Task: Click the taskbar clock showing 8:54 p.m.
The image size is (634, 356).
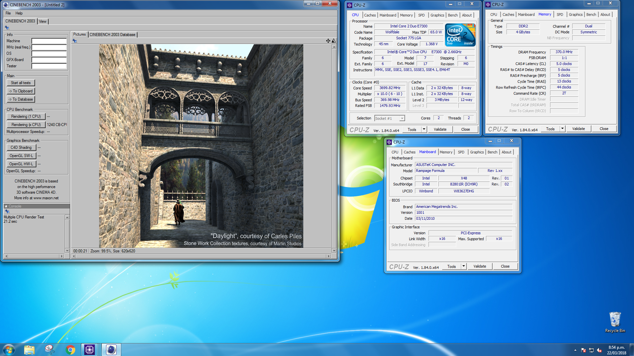Action: coord(616,350)
